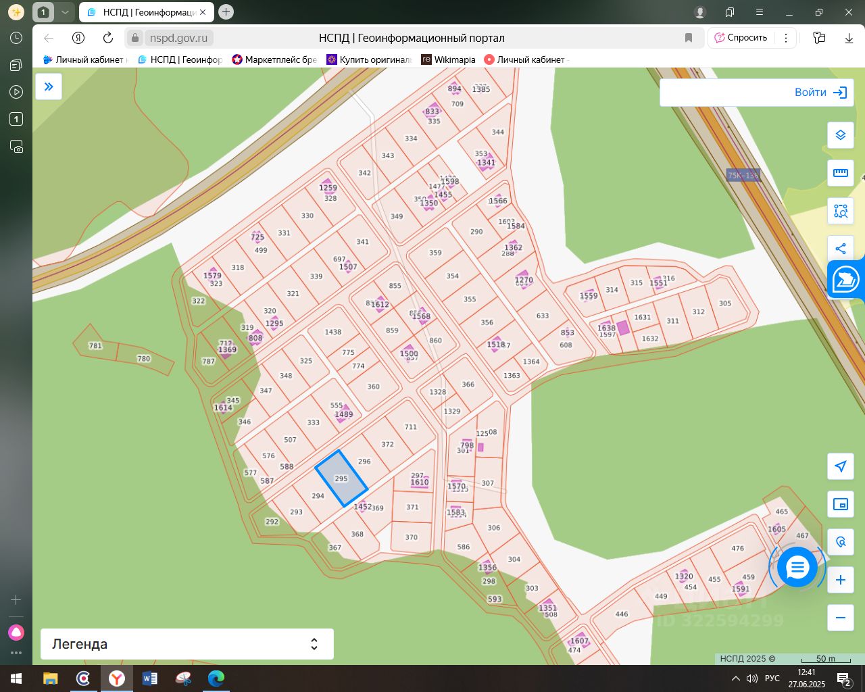Viewport: 865px width, 692px height.
Task: Expand the left sidebar panel
Action: tap(49, 86)
